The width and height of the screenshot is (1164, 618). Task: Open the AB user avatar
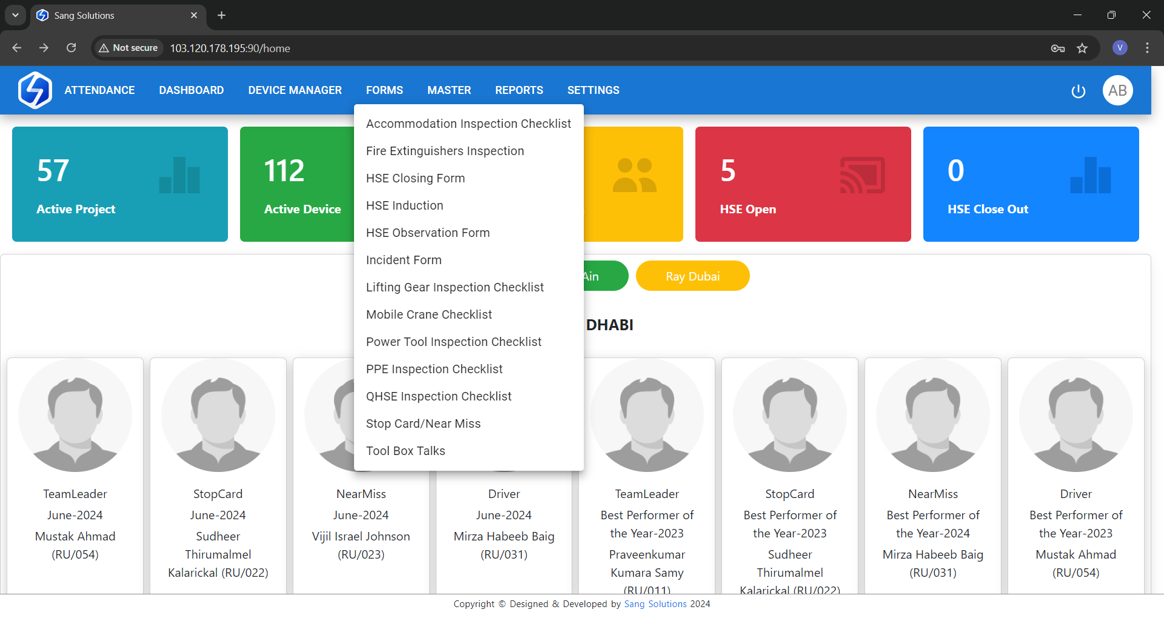[1117, 90]
